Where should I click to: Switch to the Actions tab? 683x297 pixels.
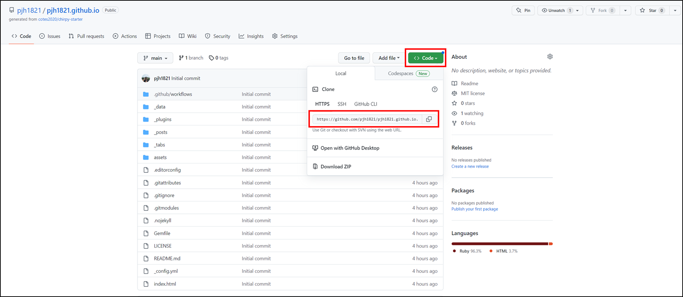(125, 36)
